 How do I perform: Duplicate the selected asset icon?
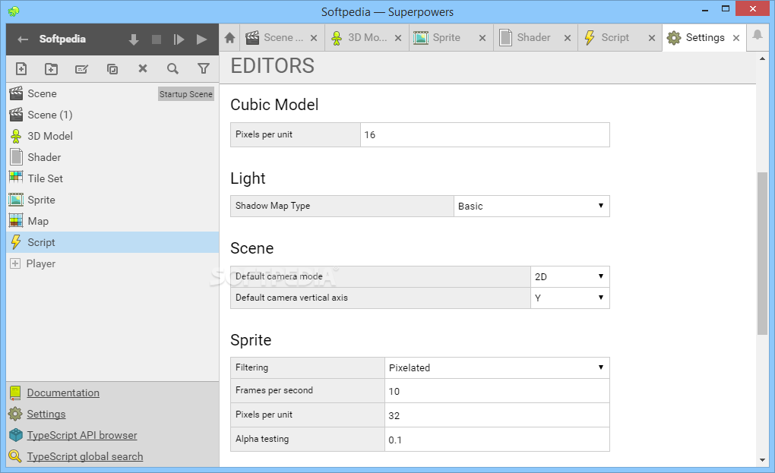112,68
